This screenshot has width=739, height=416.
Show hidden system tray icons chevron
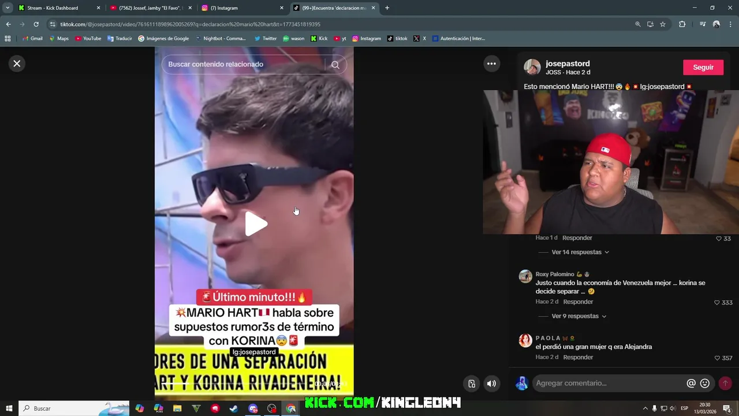tap(645, 408)
